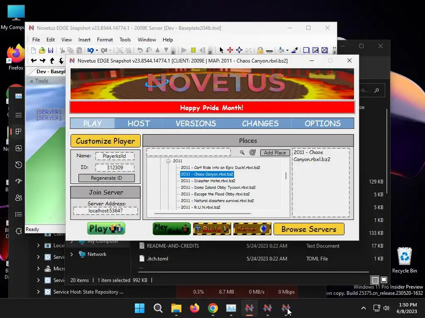The height and width of the screenshot is (318, 425).
Task: Click the Server Address input field
Action: tap(105, 211)
